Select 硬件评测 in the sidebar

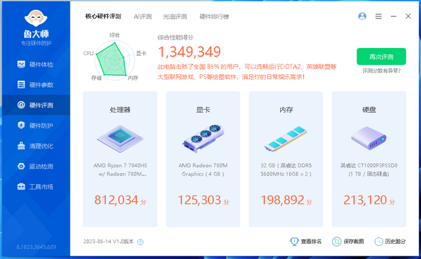(x=36, y=105)
